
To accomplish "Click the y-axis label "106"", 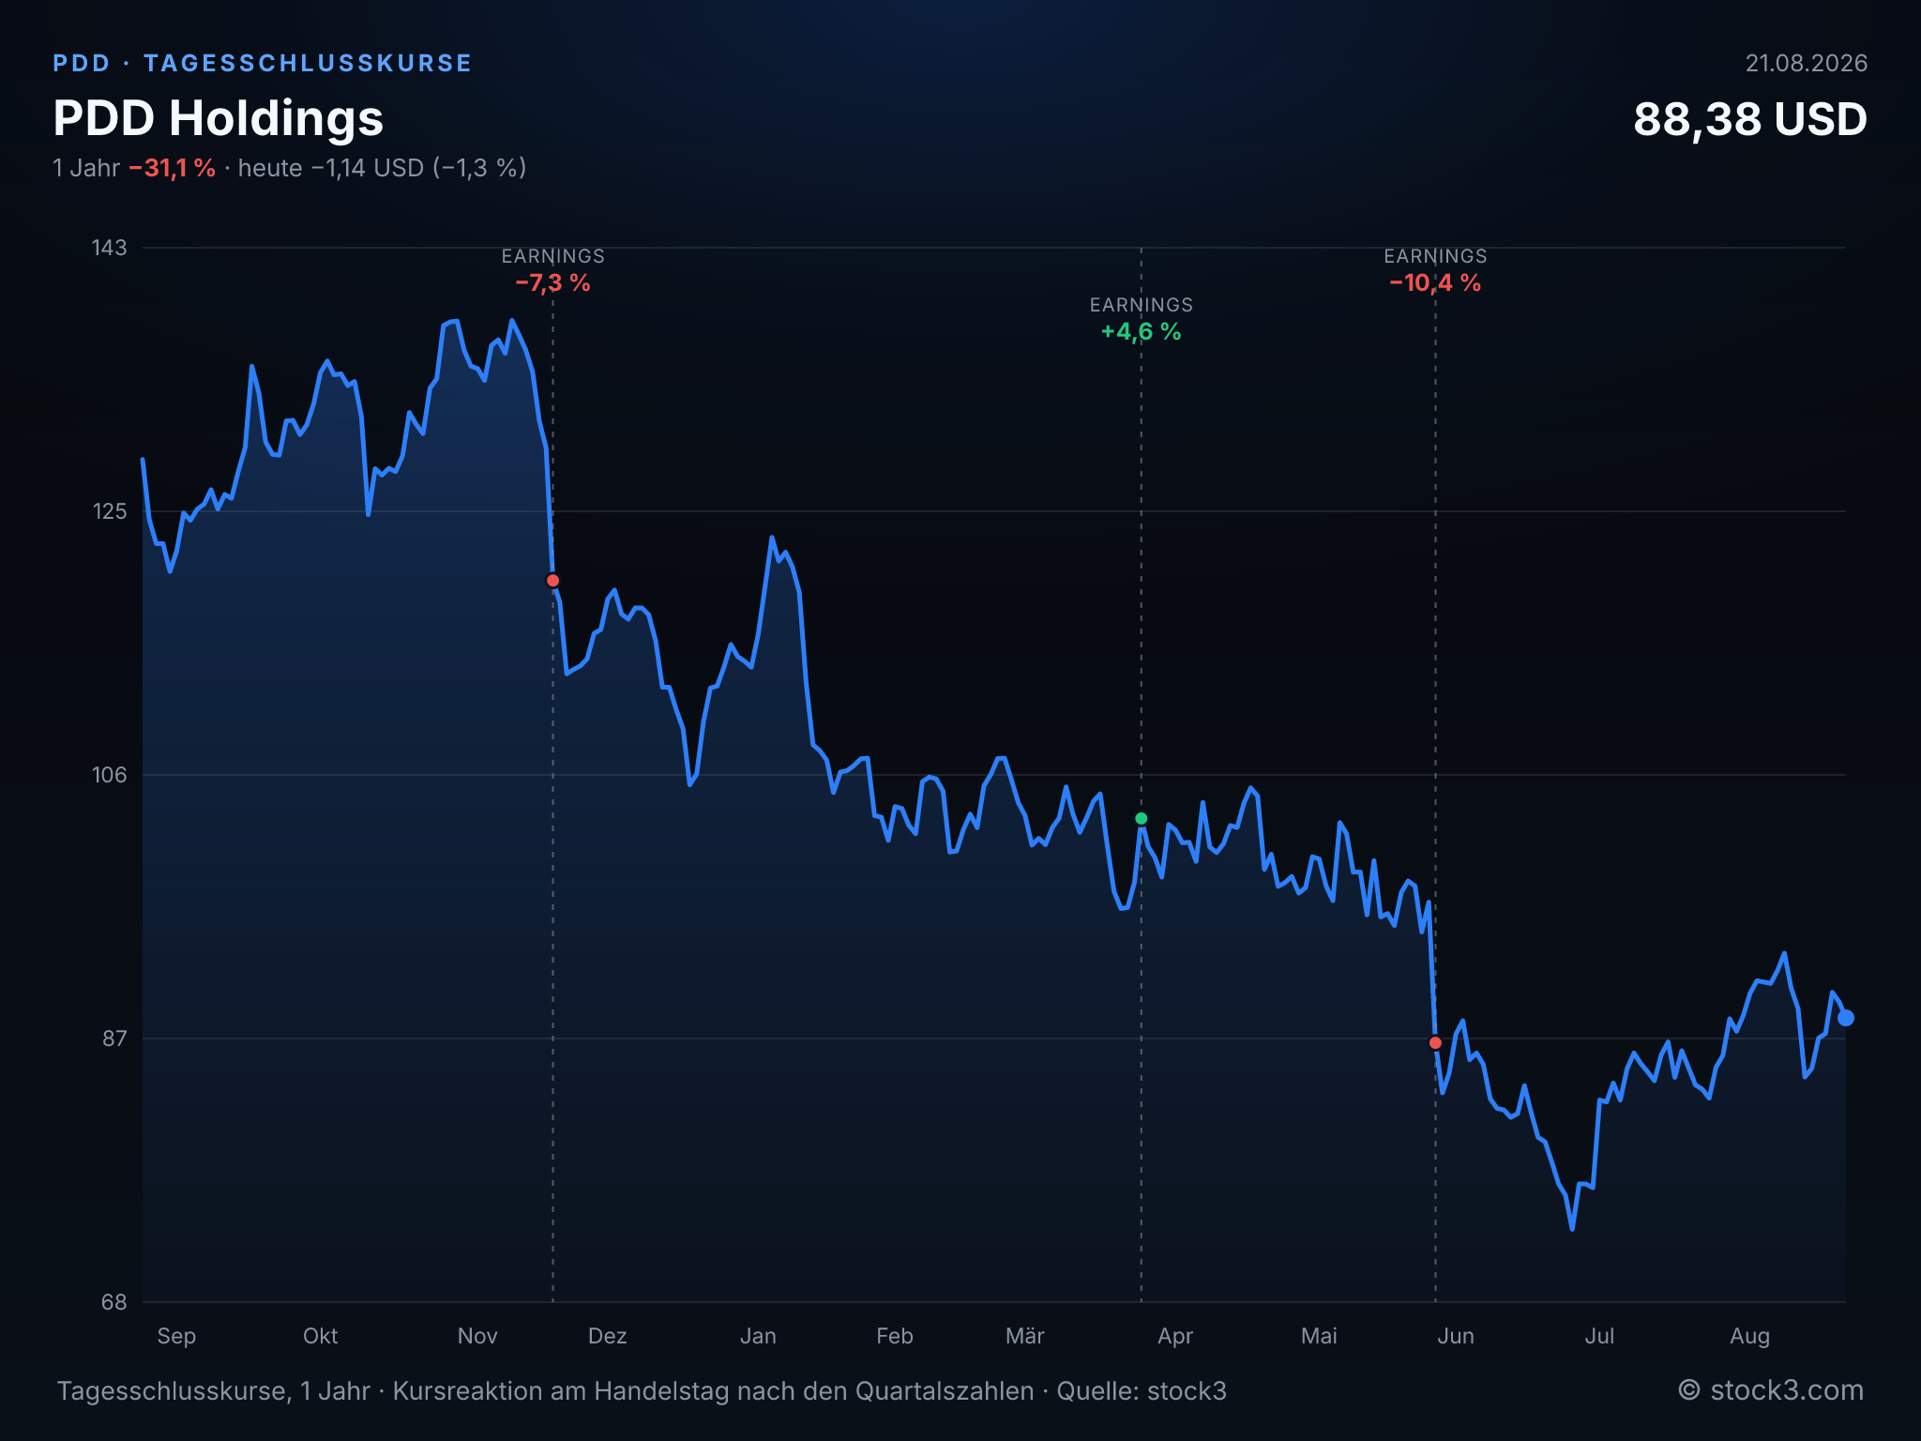I will [109, 775].
